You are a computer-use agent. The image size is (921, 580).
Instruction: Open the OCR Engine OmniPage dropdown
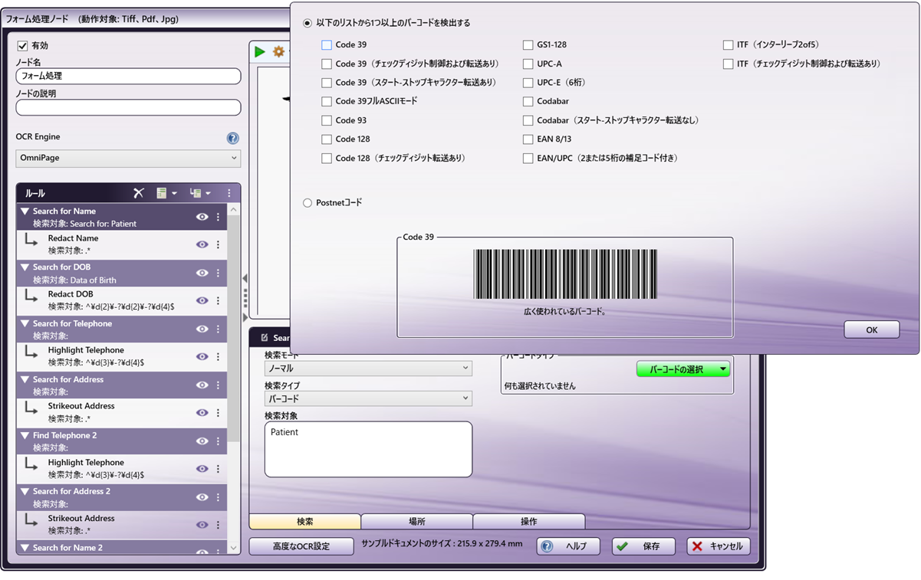pyautogui.click(x=128, y=159)
